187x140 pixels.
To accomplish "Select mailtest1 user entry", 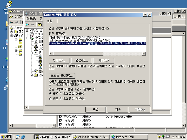I will click(69, 121).
